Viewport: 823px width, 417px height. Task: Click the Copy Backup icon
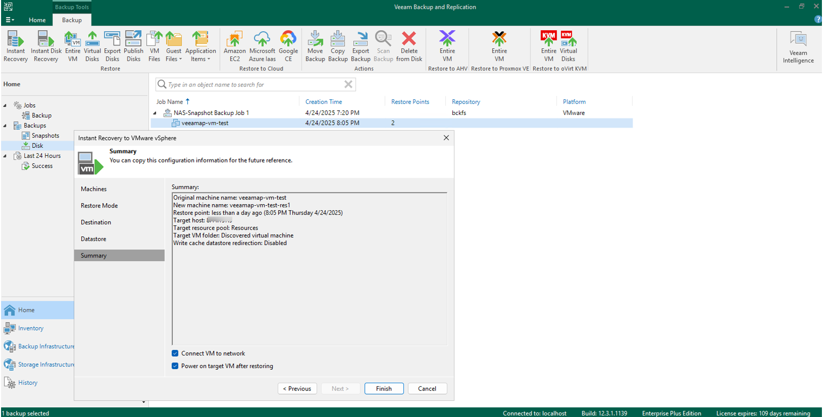pos(338,46)
